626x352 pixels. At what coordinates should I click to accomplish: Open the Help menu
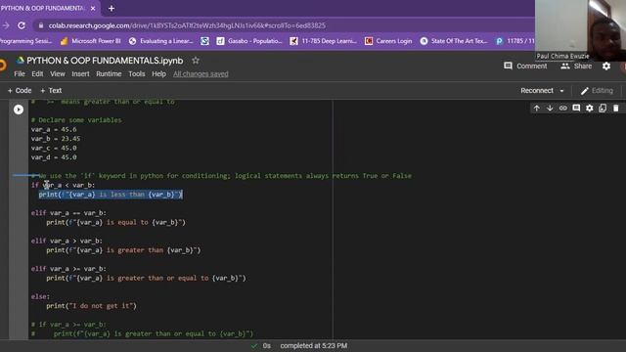(x=158, y=74)
